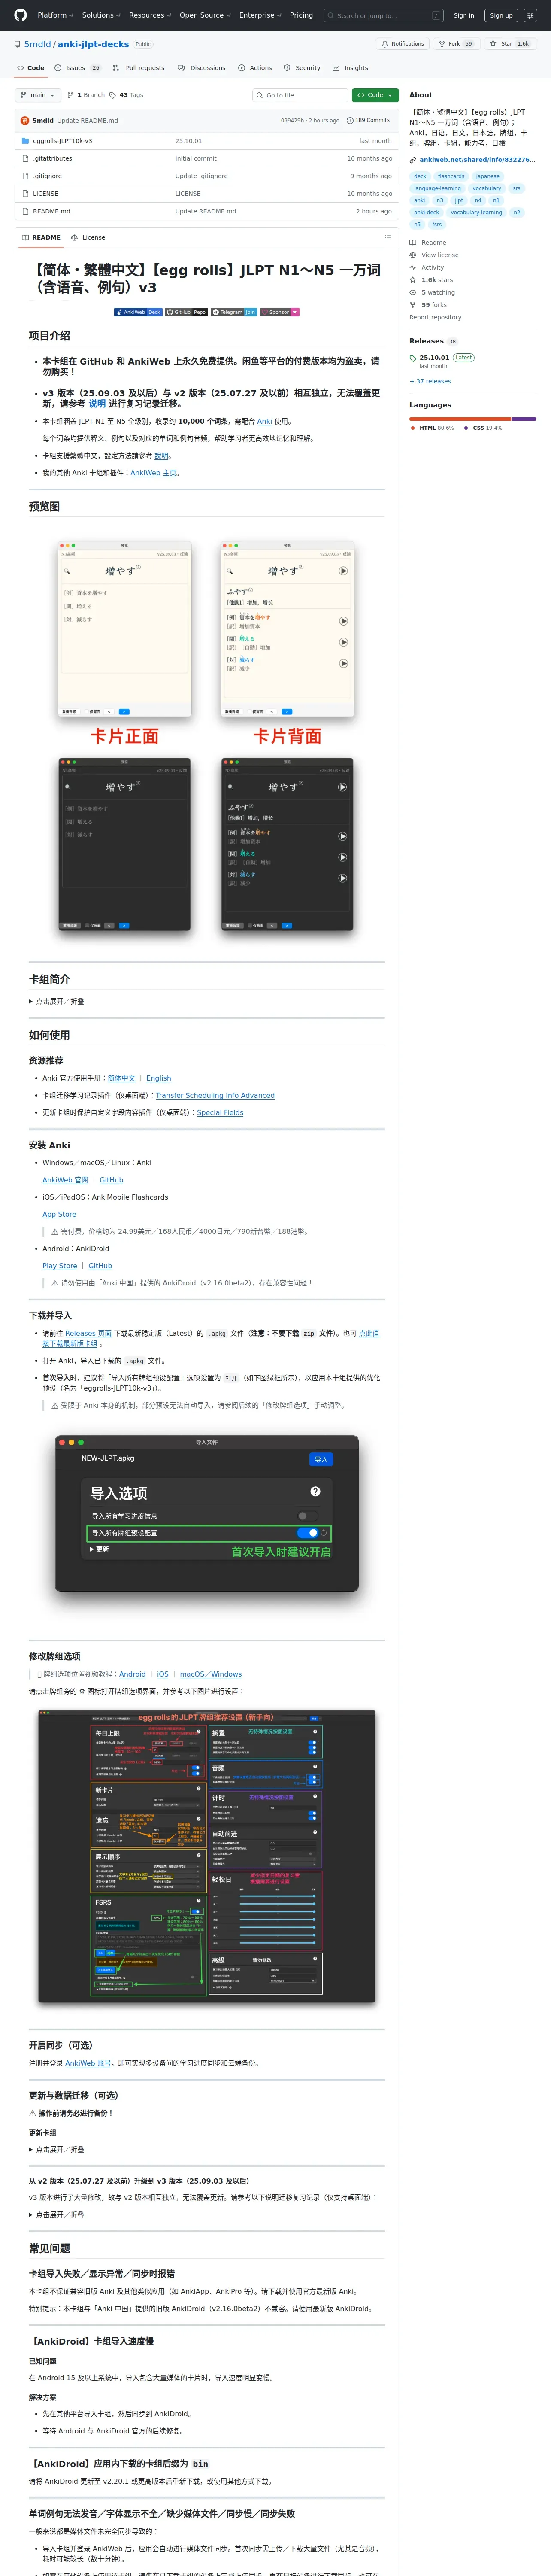Click the AnkiWeb Deck badge
Viewport: 551px width, 2576px height.
coord(138,312)
